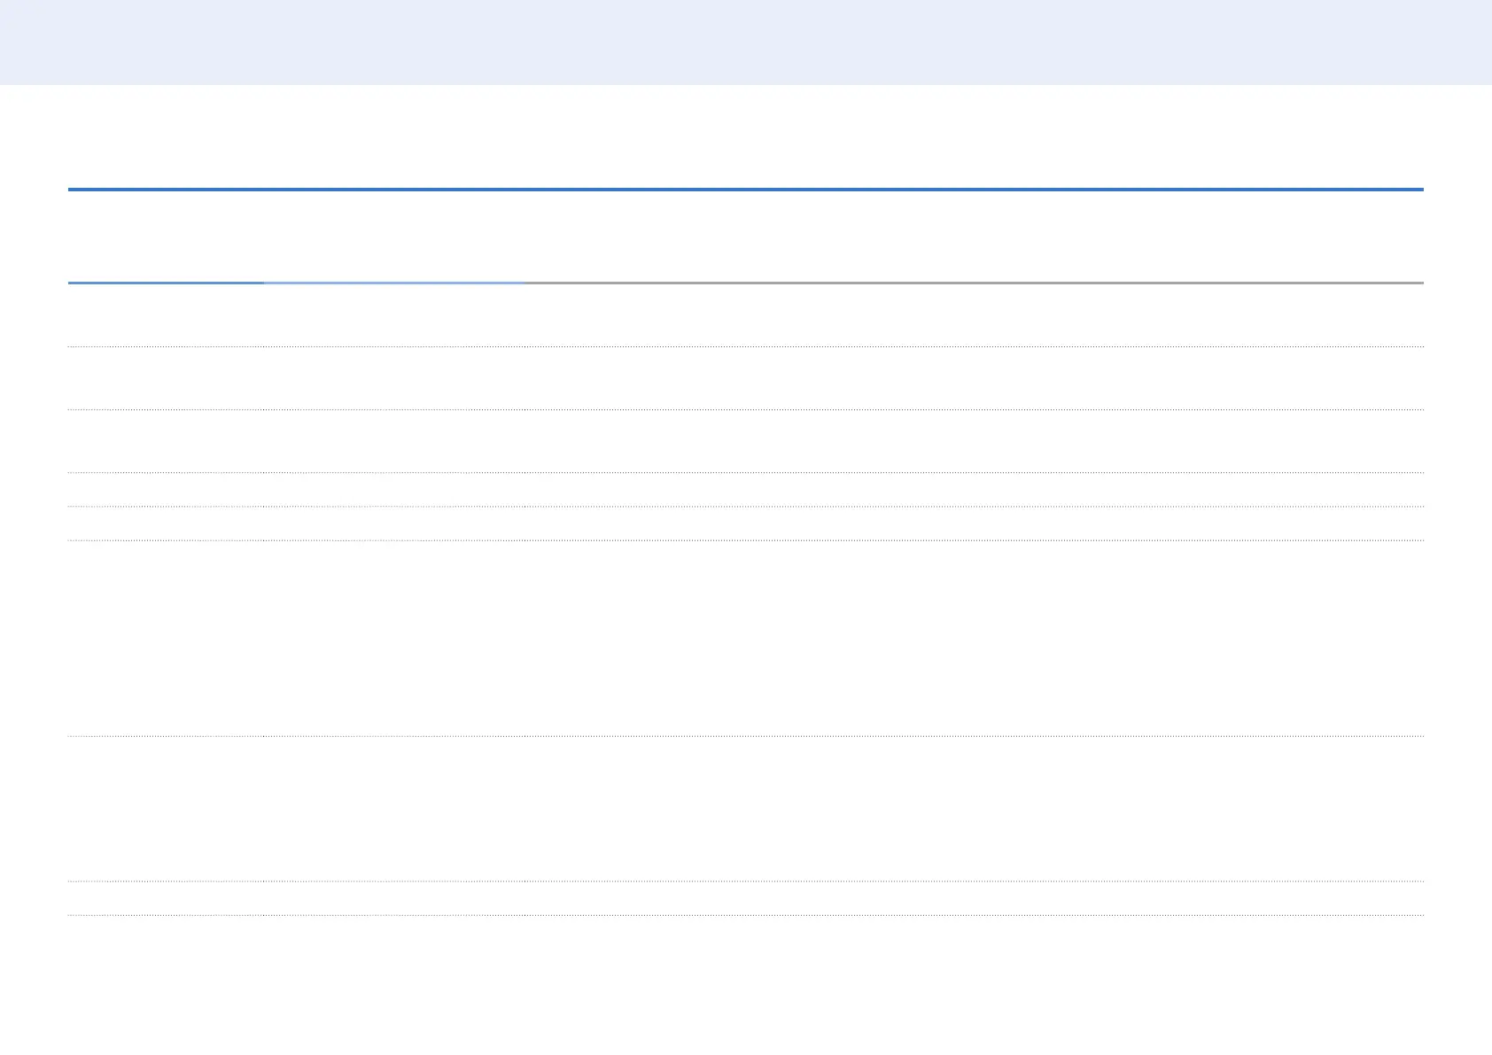Click the bottommost dotted separator line
The height and width of the screenshot is (1055, 1492).
click(746, 915)
